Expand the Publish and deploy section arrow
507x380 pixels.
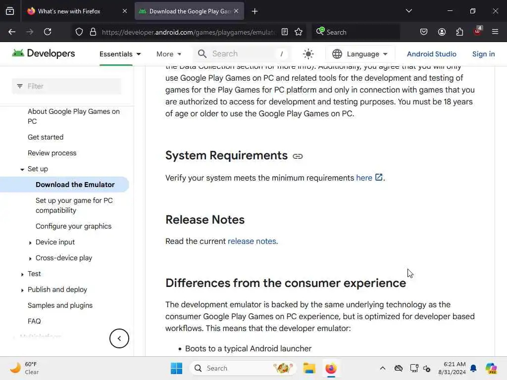(x=22, y=290)
